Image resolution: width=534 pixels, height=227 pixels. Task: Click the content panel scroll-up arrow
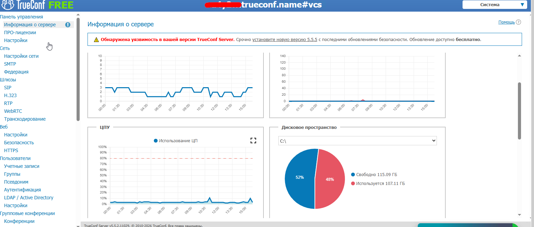tap(519, 55)
